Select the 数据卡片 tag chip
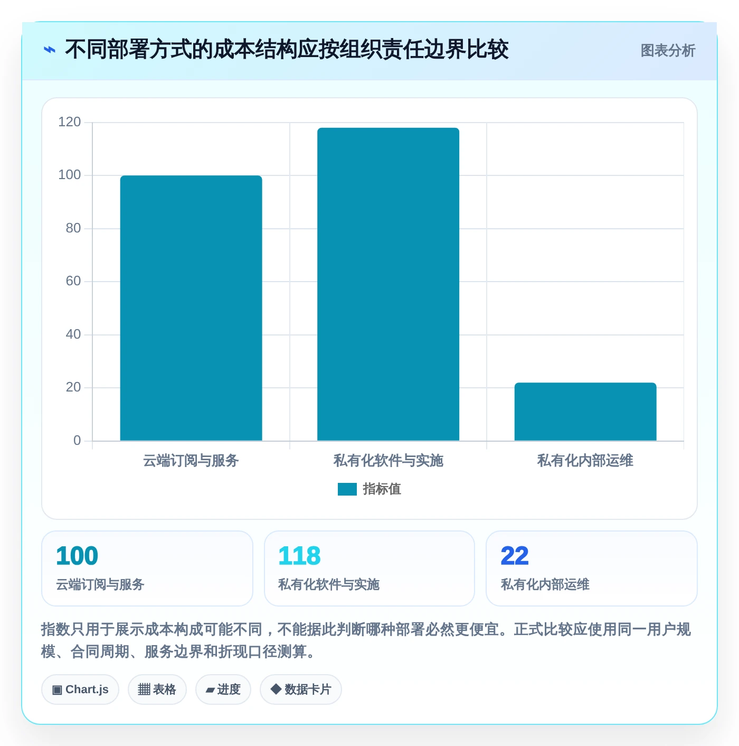 click(301, 689)
